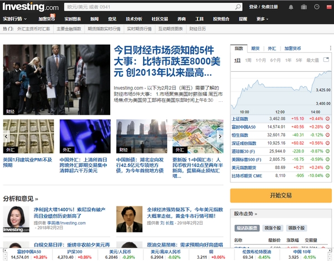
Task: Open the 股市走势 section link
Action: (x=245, y=214)
